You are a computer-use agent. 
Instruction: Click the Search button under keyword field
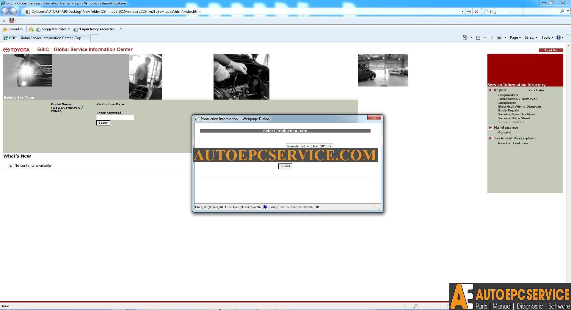[103, 123]
